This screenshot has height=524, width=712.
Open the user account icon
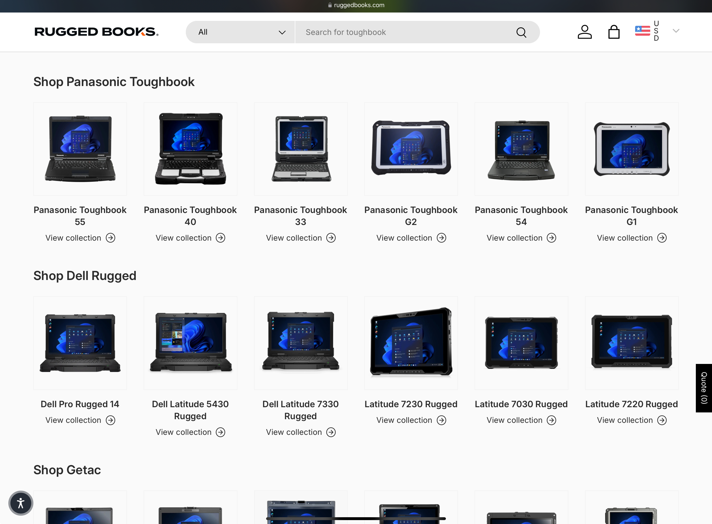click(x=584, y=32)
